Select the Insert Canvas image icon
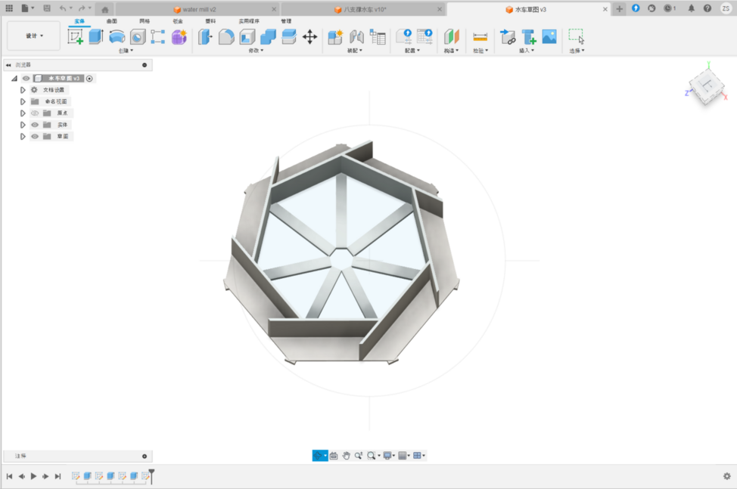 point(549,37)
